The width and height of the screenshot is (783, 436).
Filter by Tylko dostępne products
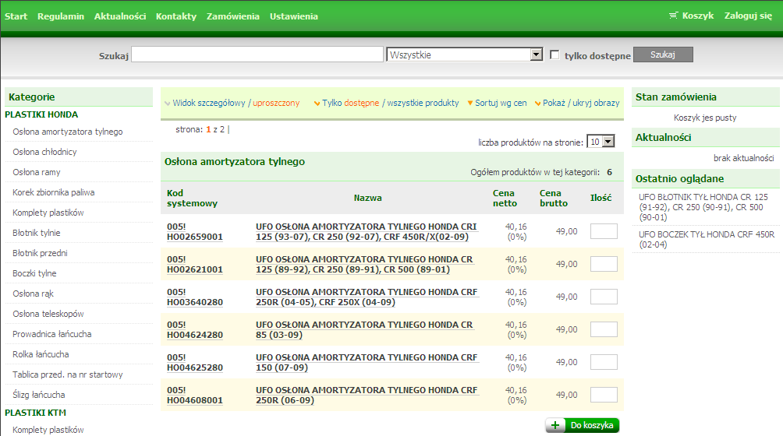[x=350, y=103]
